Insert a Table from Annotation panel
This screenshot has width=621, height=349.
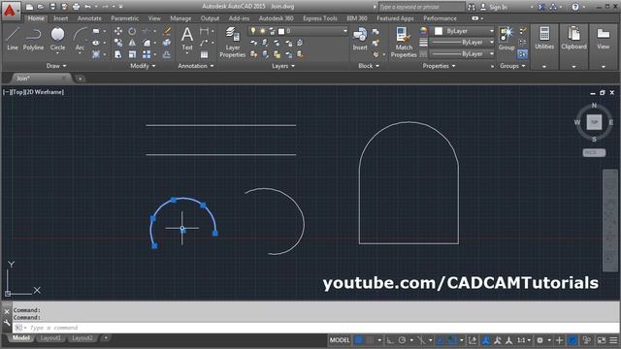click(x=204, y=54)
